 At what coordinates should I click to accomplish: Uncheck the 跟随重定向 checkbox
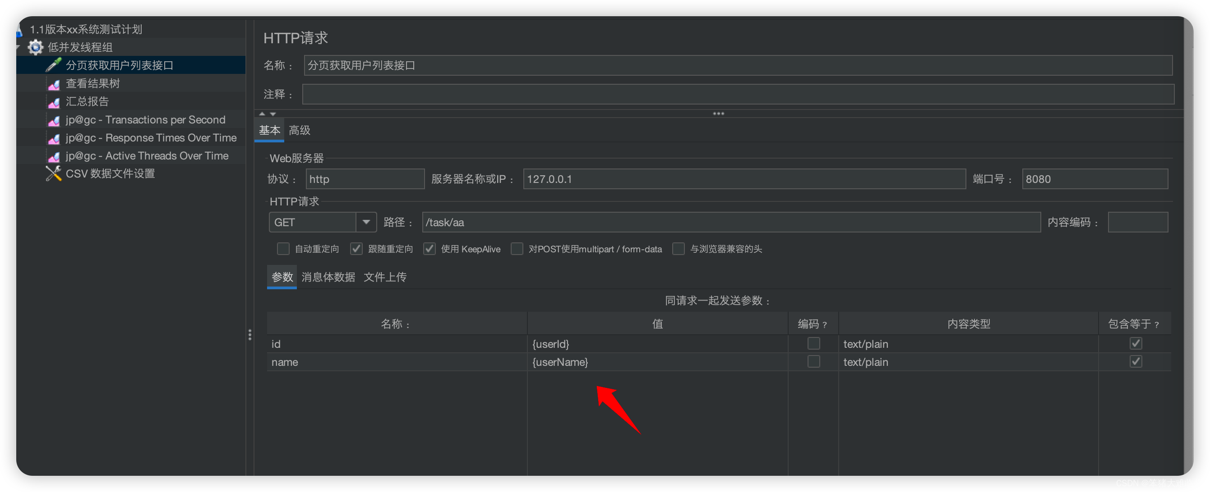click(x=356, y=249)
